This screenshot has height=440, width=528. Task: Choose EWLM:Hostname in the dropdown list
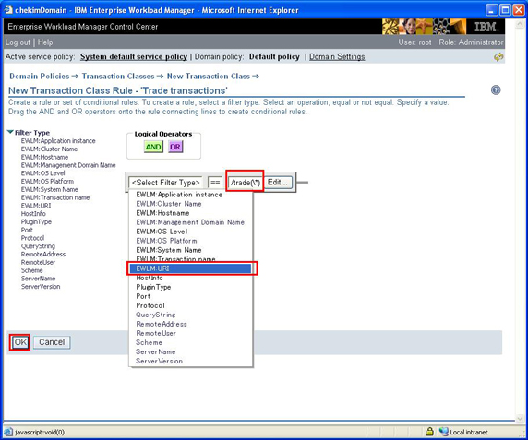pos(190,213)
